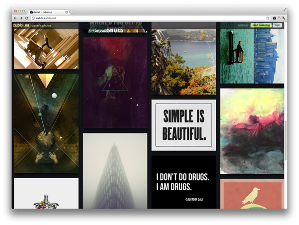Open the Chrome wrench settings menu
Image resolution: width=299 pixels, height=225 pixels.
coord(284,18)
